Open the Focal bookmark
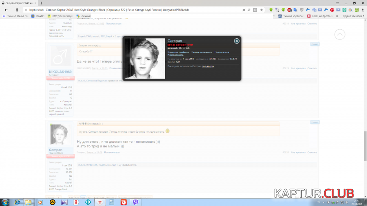The width and height of the screenshot is (367, 206). coord(320,16)
